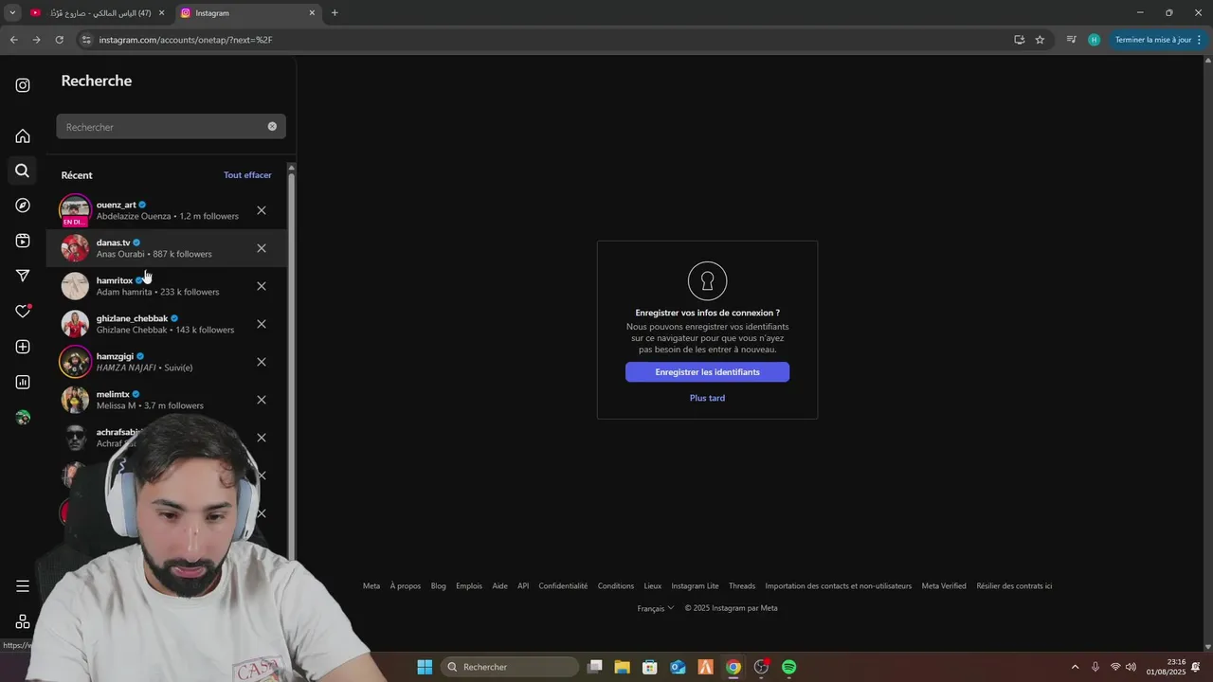Open the API footer link
The image size is (1213, 682).
click(x=523, y=585)
